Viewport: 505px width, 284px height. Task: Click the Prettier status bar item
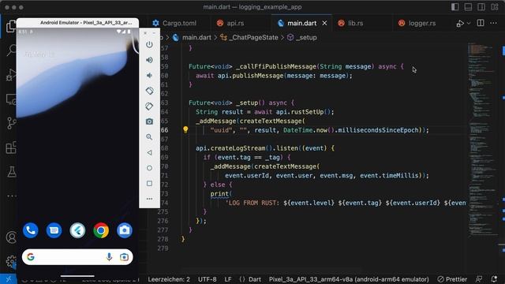coord(452,279)
